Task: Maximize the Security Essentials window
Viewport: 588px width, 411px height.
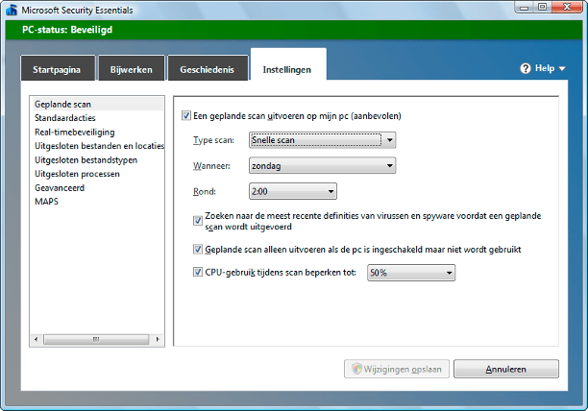Action: [x=542, y=7]
